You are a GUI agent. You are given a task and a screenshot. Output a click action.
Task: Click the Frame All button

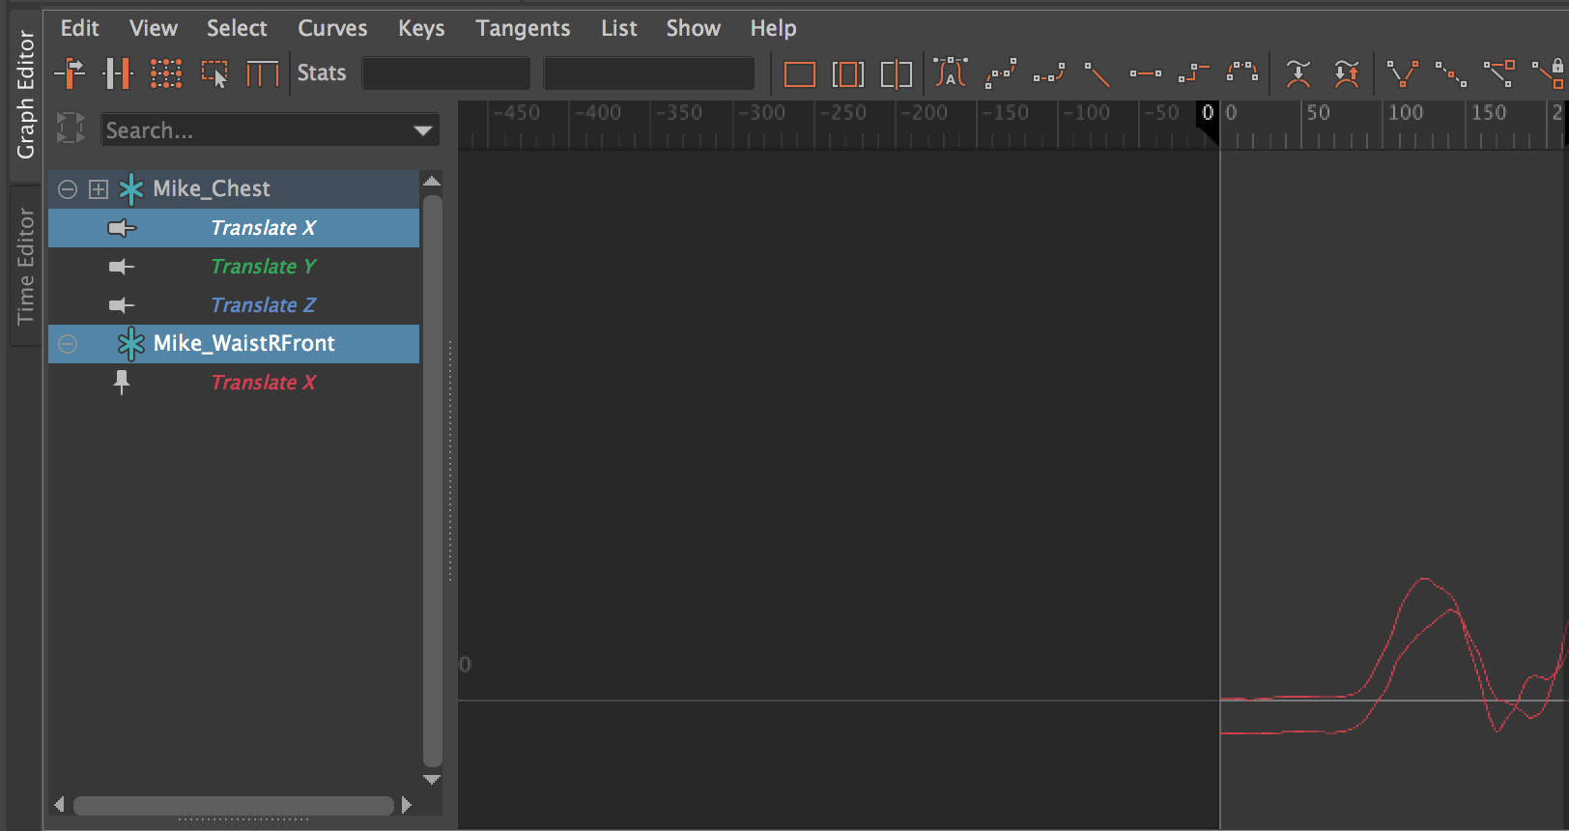tap(799, 73)
